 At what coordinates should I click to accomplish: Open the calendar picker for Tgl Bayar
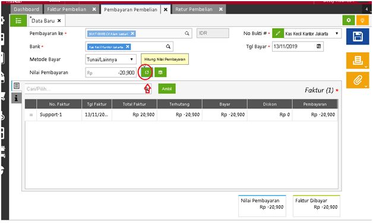click(x=319, y=46)
